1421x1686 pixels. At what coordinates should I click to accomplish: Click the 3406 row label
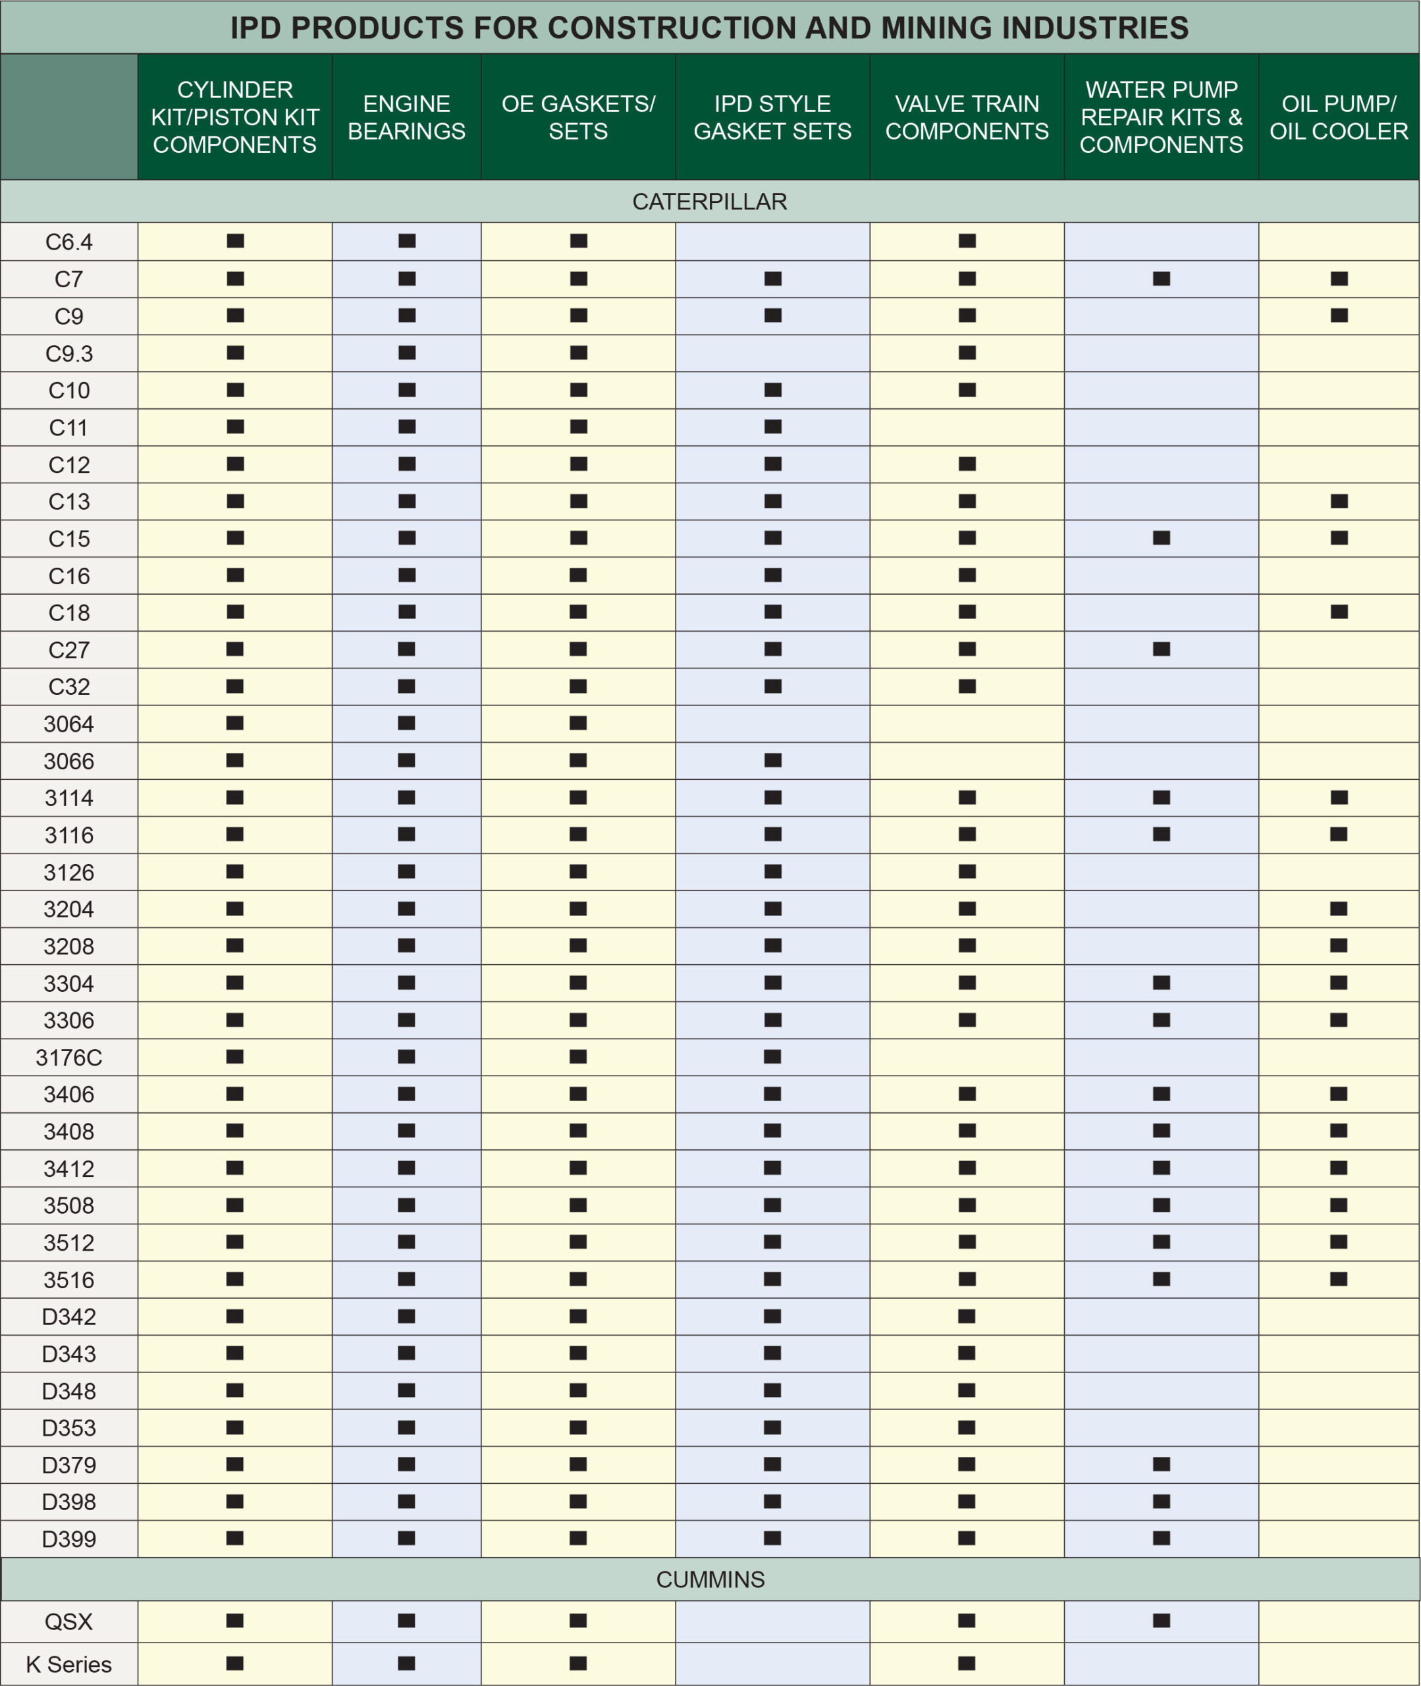[69, 1094]
